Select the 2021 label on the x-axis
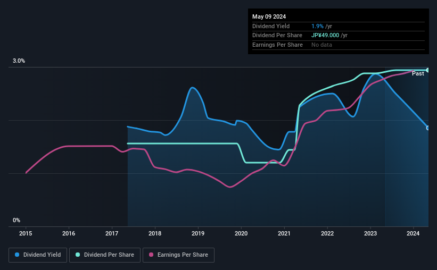This screenshot has height=270, width=437. pos(284,233)
